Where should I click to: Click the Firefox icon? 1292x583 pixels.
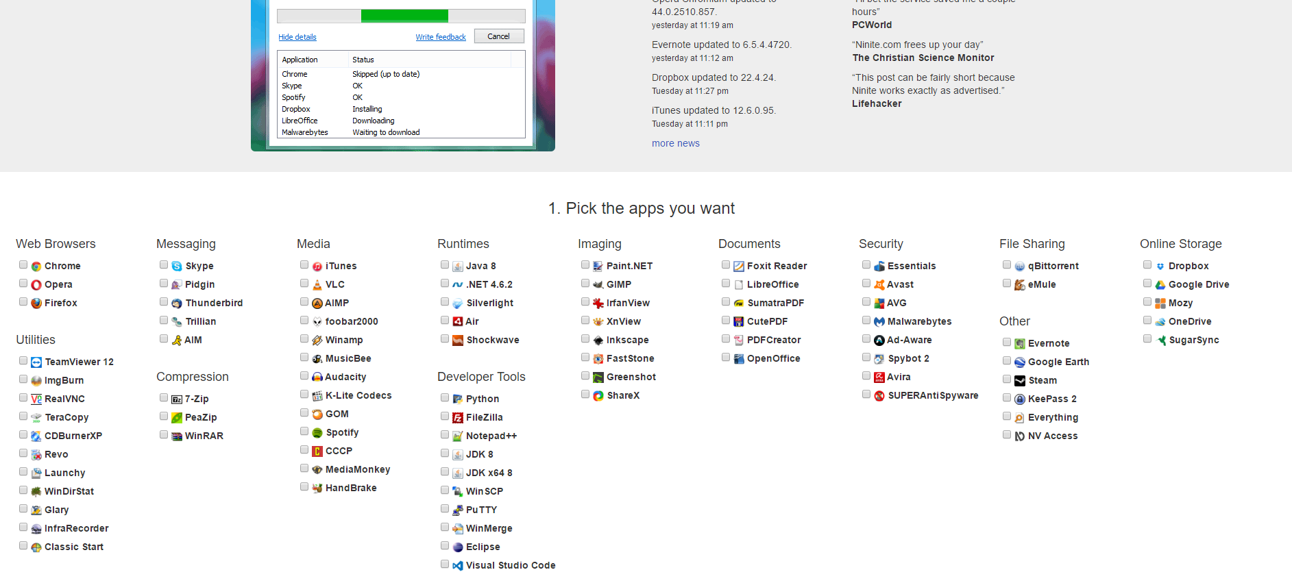click(x=36, y=303)
